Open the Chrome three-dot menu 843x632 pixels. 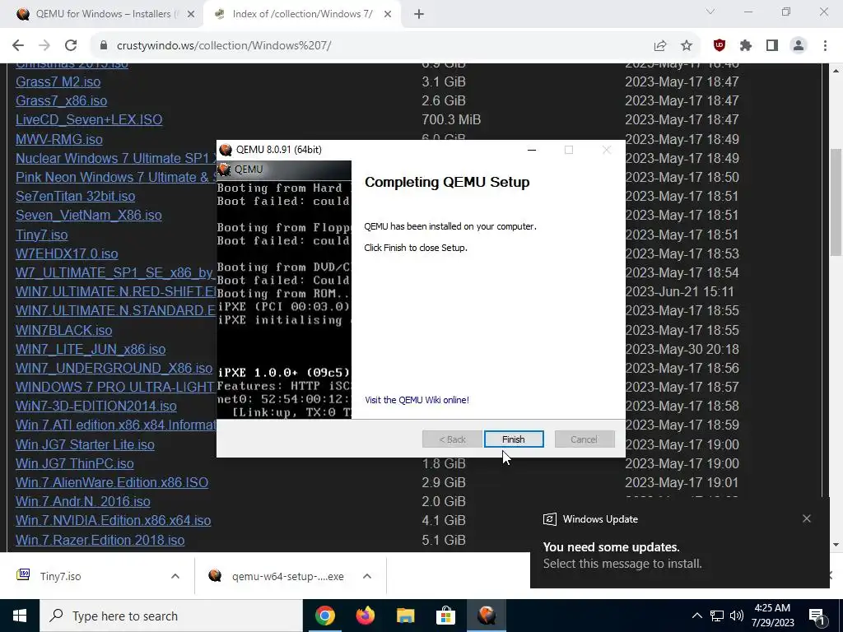825,46
